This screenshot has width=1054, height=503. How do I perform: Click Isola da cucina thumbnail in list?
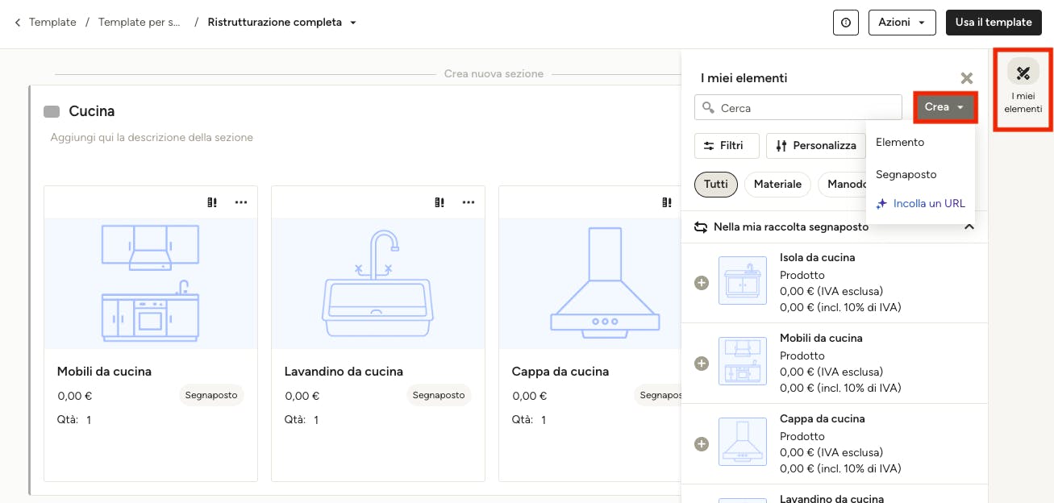pos(743,281)
